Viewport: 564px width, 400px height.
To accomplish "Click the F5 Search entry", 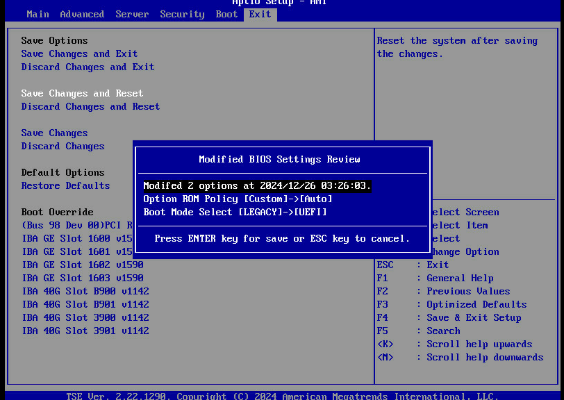I will 419,331.
